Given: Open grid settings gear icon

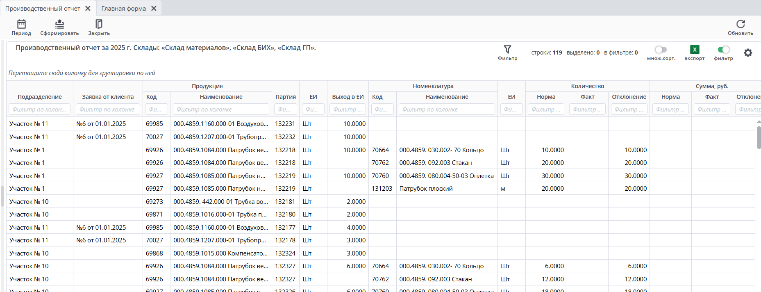Looking at the screenshot, I should [x=748, y=52].
